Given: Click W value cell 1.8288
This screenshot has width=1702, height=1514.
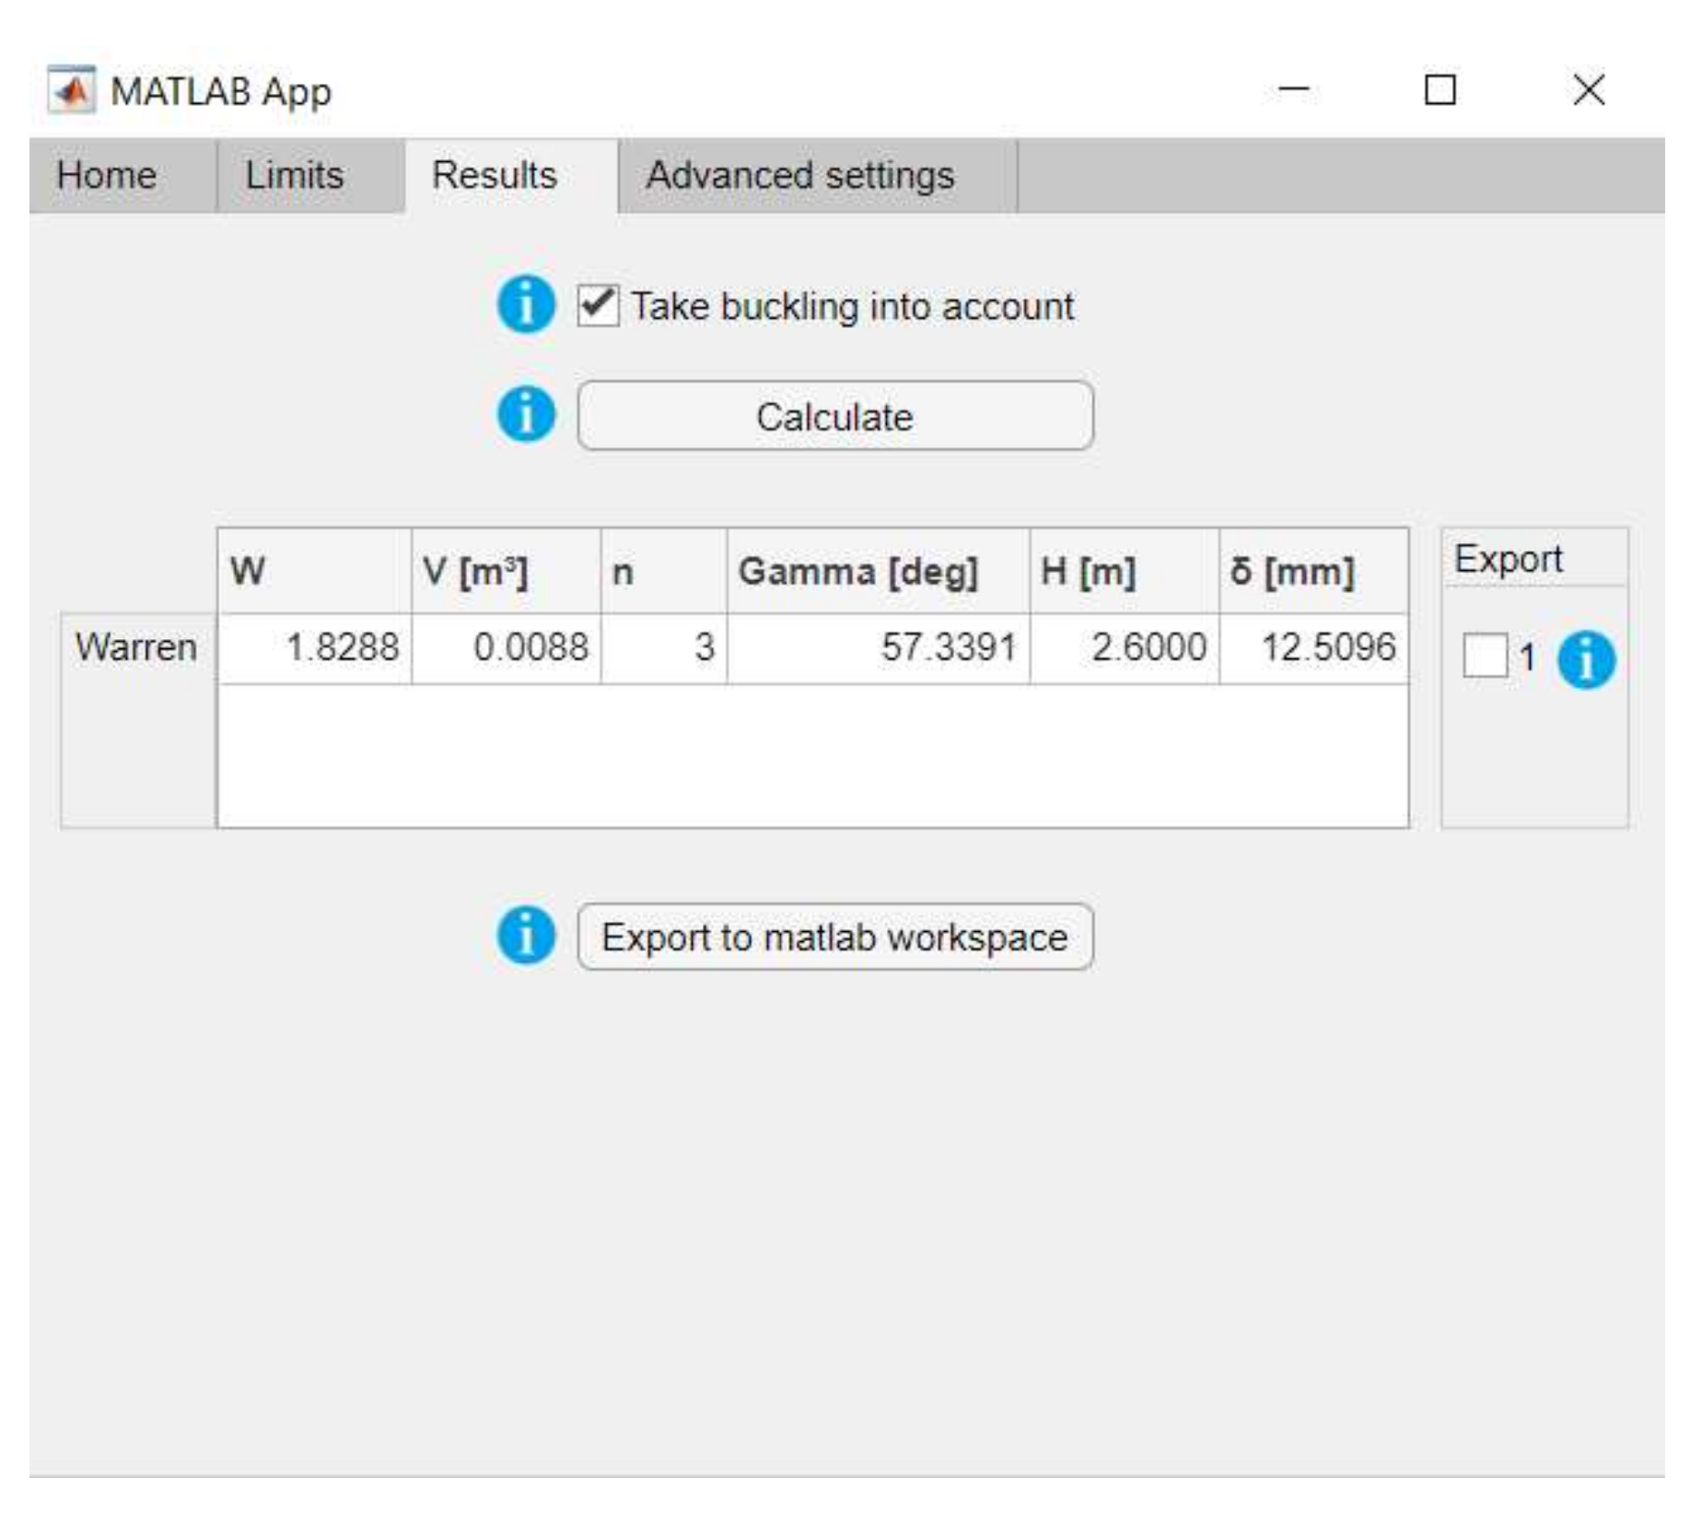Looking at the screenshot, I should point(315,647).
